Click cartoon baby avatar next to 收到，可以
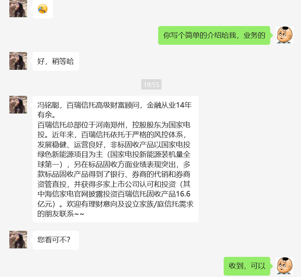 tap(284, 266)
